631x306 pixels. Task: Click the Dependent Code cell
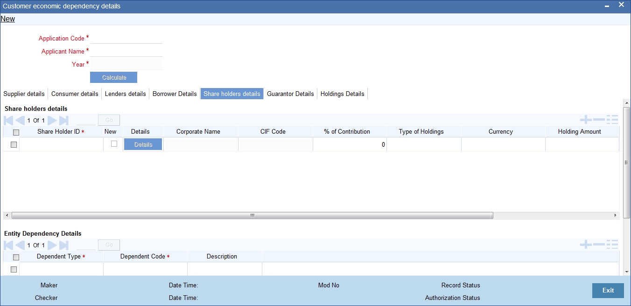[145, 269]
